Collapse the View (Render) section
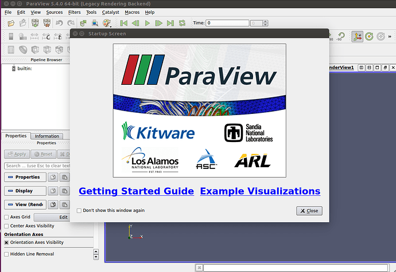This screenshot has width=396, height=272. pos(25,204)
